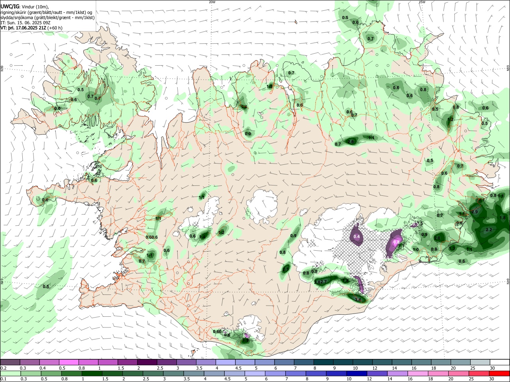This screenshot has height=382, width=510.
Task: Select the light violet 14–16 rain legend swatch
Action: click(x=397, y=373)
